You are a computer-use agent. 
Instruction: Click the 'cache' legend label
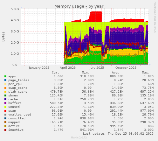tap(13, 99)
